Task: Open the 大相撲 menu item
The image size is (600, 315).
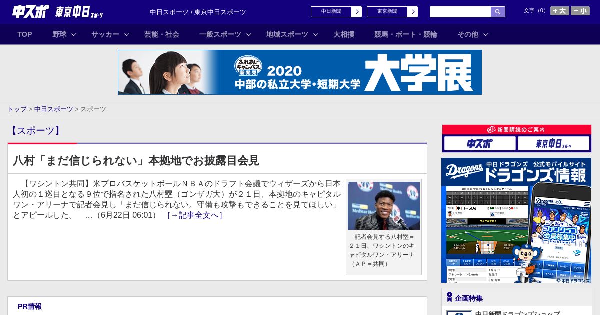Action: click(344, 34)
